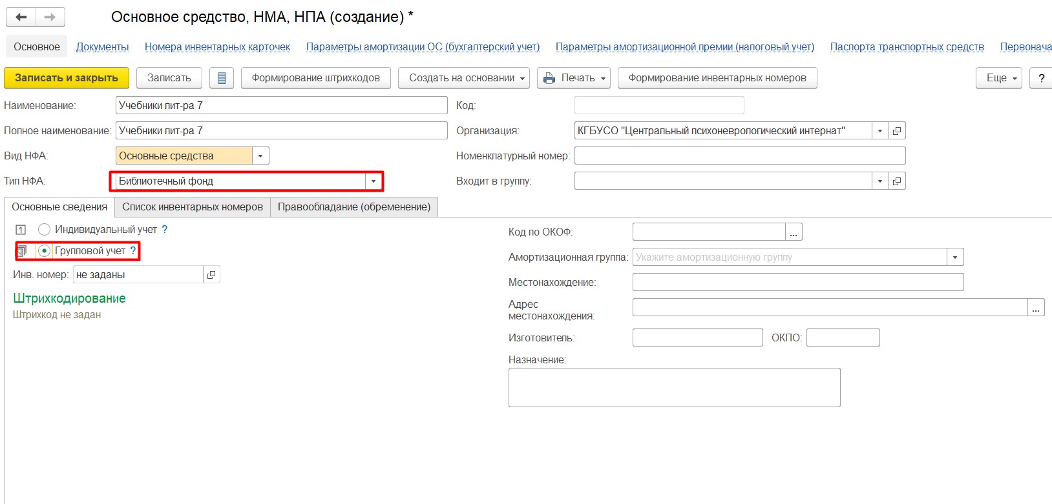Click into the Адрес местонахождения field

click(830, 308)
